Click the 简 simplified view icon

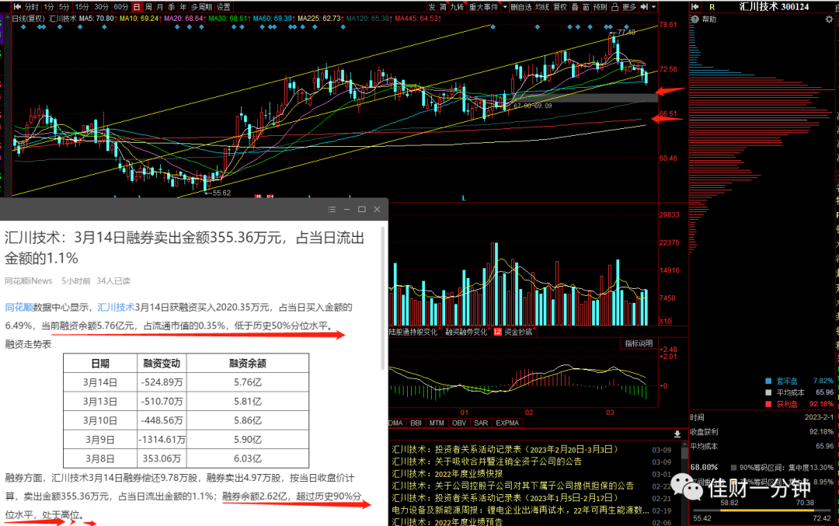pos(443,6)
